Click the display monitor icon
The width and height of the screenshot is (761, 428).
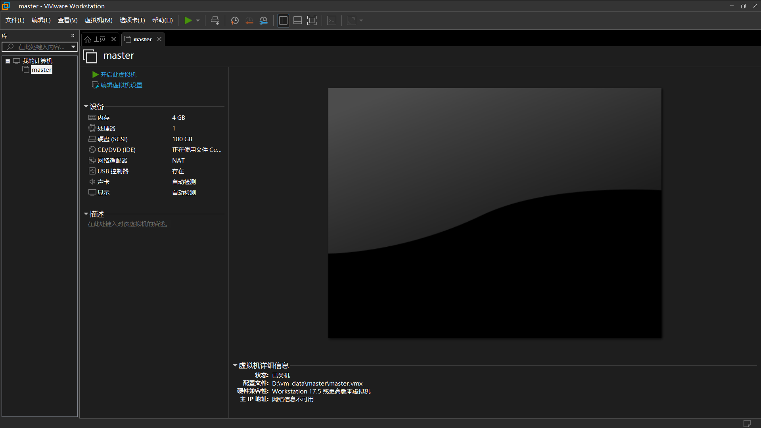tap(92, 192)
